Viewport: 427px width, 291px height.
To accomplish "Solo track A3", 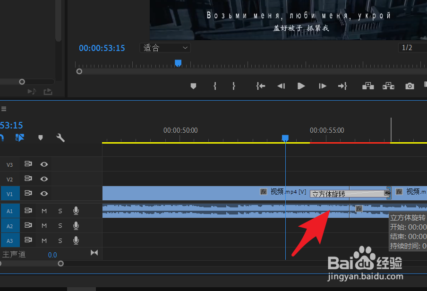I will tap(60, 240).
